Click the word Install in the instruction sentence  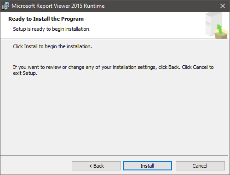[x=31, y=46]
